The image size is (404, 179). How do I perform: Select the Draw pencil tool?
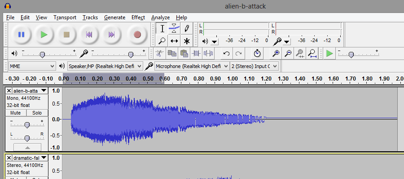(187, 29)
